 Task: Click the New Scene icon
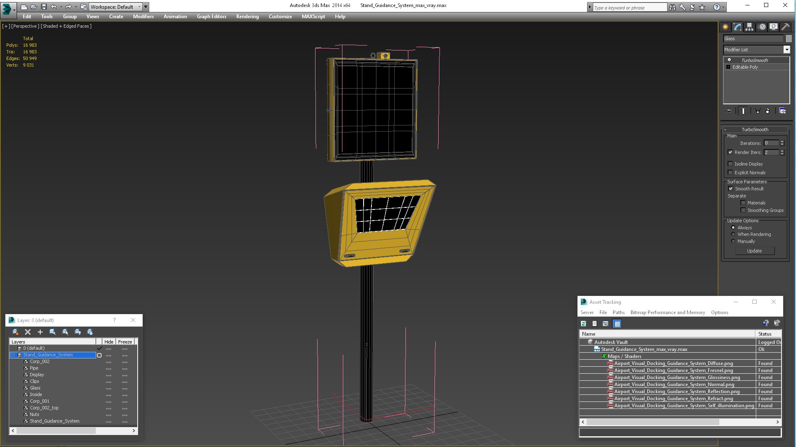point(24,7)
